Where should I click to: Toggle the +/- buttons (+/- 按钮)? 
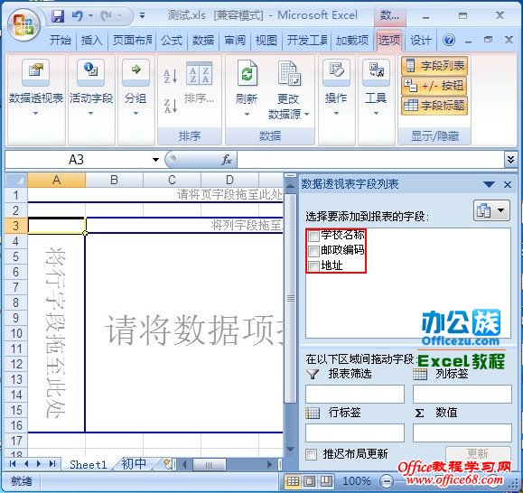tap(434, 86)
